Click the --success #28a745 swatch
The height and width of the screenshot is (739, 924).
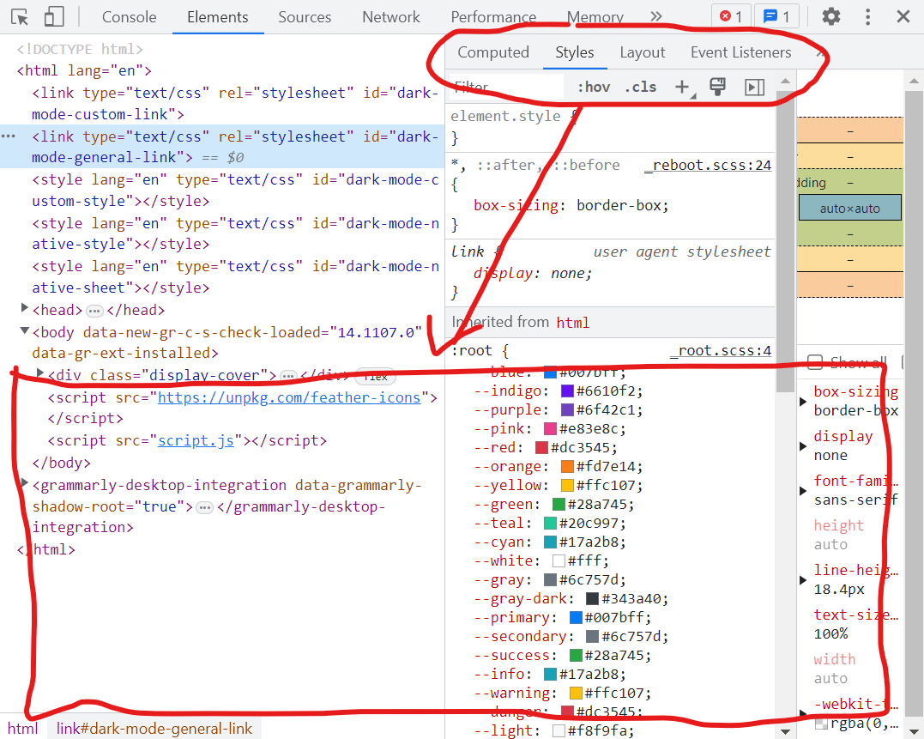pos(576,656)
